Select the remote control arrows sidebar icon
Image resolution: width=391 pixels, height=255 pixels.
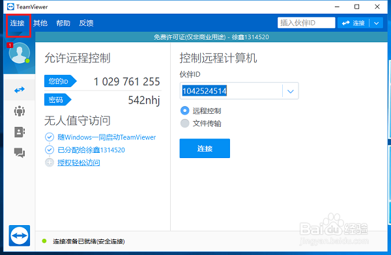point(20,90)
